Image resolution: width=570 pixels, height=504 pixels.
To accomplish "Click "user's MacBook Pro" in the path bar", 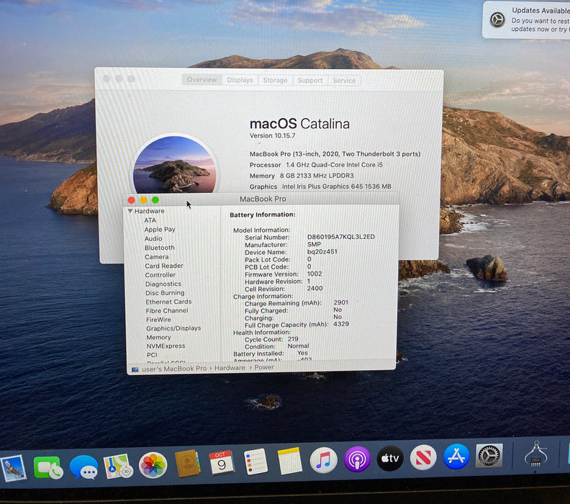I will [x=174, y=369].
